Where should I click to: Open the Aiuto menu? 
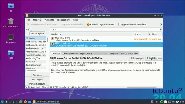click(x=75, y=20)
